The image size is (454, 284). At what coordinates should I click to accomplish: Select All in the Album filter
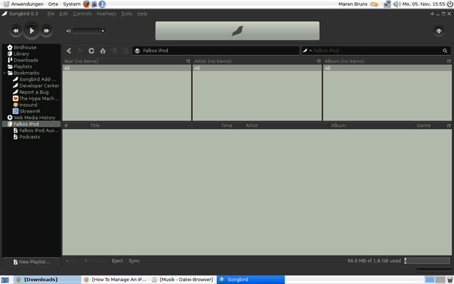[388, 68]
